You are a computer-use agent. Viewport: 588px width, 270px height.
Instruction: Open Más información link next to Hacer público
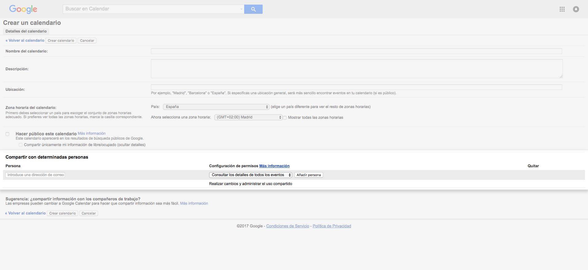pos(92,133)
